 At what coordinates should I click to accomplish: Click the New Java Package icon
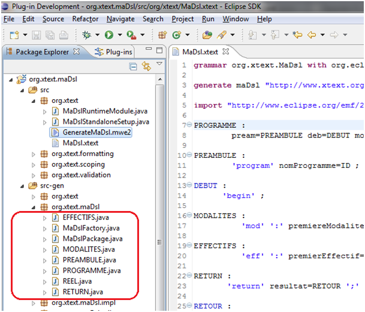coord(162,35)
